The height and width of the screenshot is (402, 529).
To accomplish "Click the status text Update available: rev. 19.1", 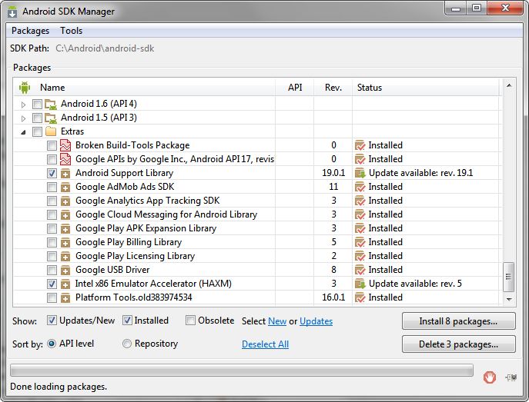I will pos(420,173).
